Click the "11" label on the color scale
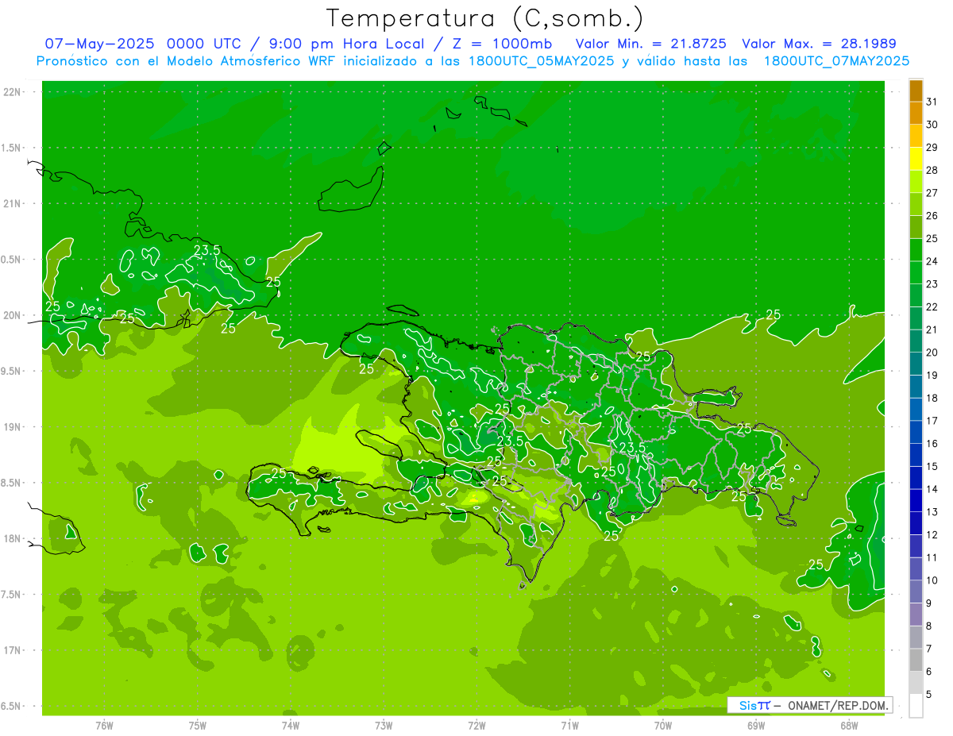The width and height of the screenshot is (953, 736). click(x=932, y=557)
